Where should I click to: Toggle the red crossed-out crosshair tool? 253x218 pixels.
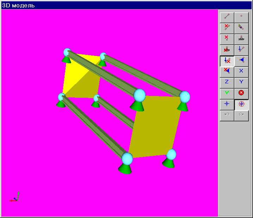[x=241, y=105]
